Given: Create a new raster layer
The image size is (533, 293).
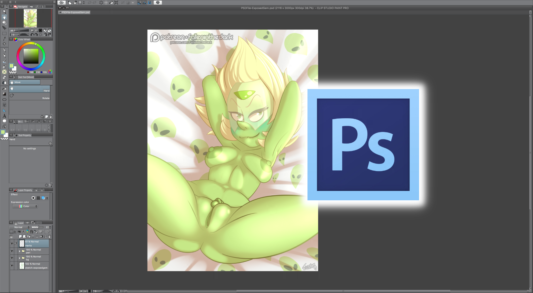Looking at the screenshot, I should coord(20,237).
